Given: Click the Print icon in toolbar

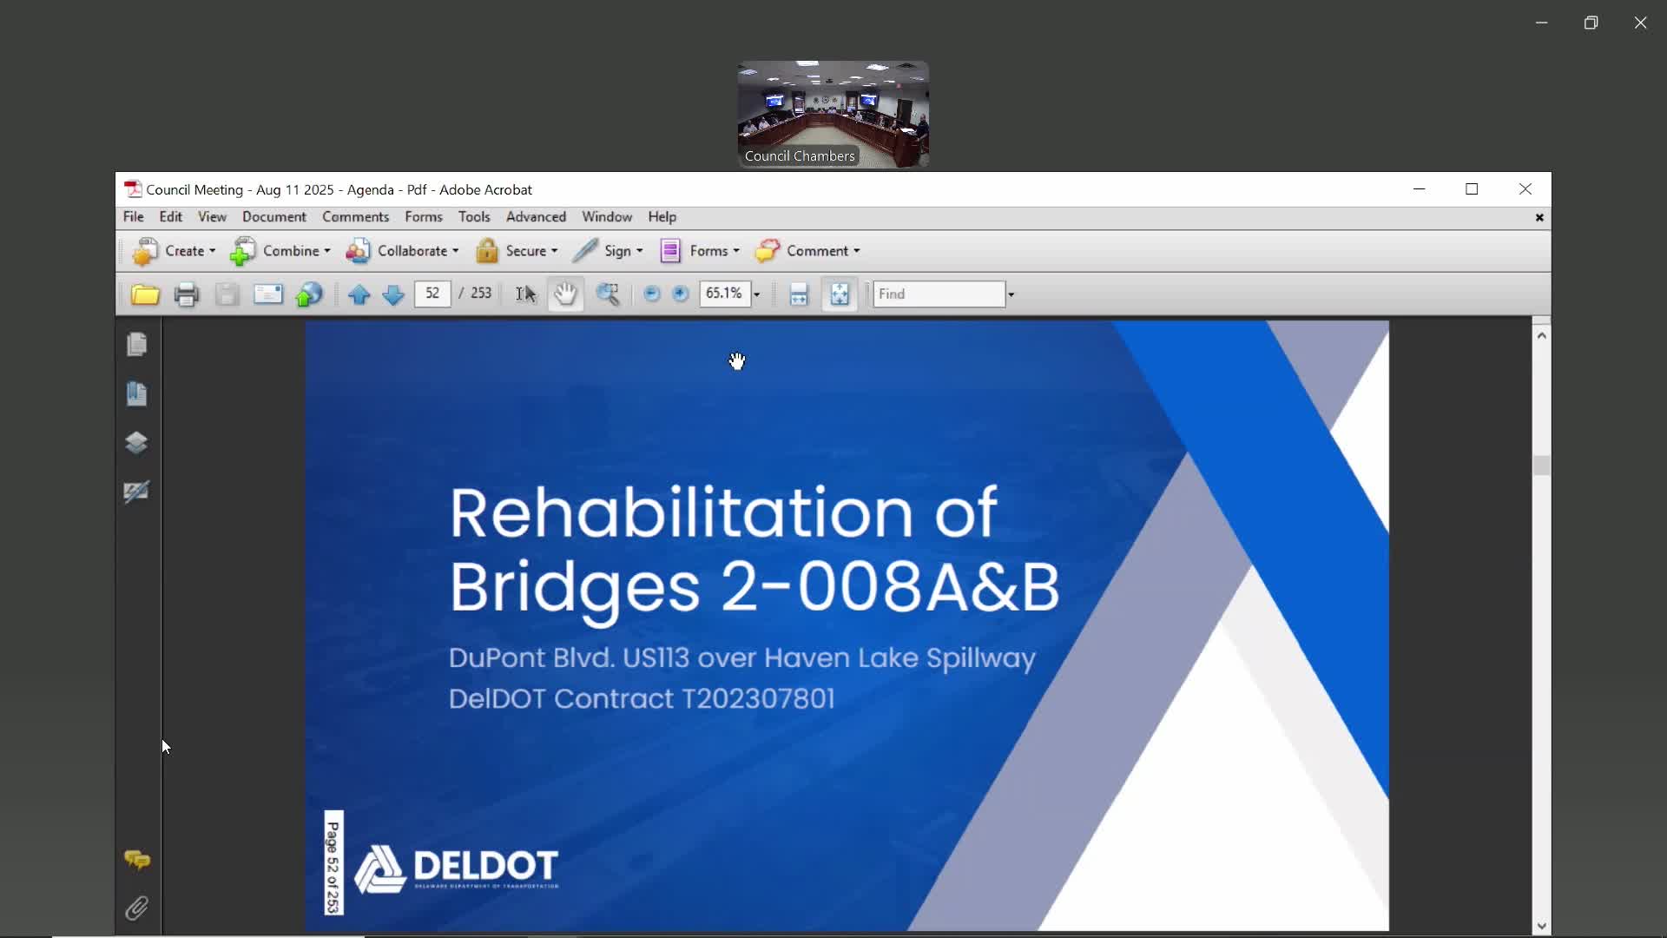Looking at the screenshot, I should pyautogui.click(x=186, y=294).
